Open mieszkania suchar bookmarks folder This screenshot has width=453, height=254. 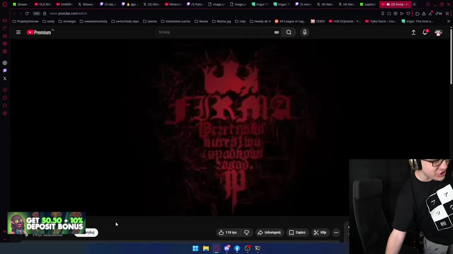(176, 21)
